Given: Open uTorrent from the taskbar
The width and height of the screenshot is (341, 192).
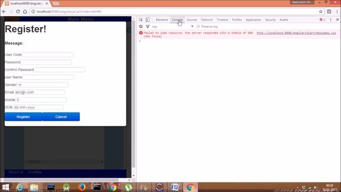Looking at the screenshot, I should [128, 187].
